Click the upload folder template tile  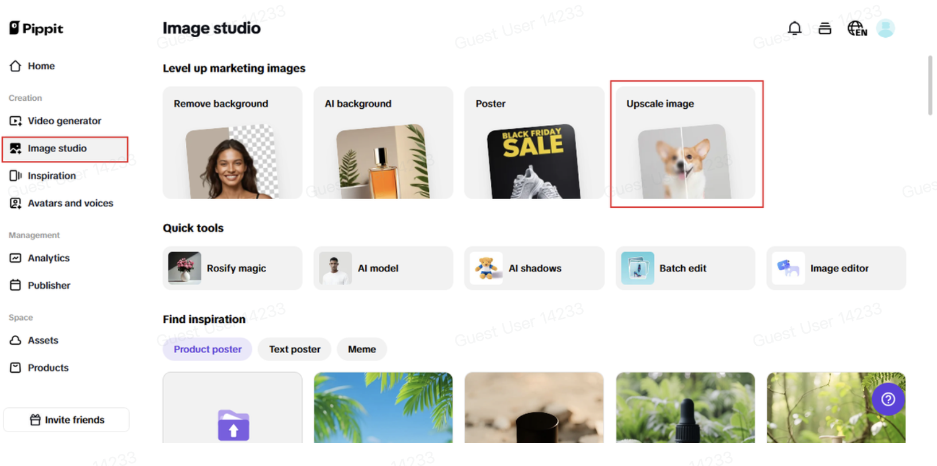click(x=232, y=408)
